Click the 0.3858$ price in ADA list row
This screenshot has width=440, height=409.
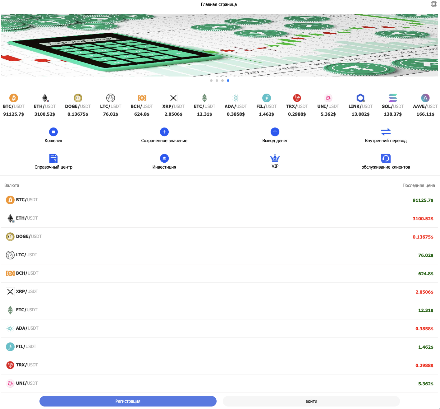click(x=424, y=329)
